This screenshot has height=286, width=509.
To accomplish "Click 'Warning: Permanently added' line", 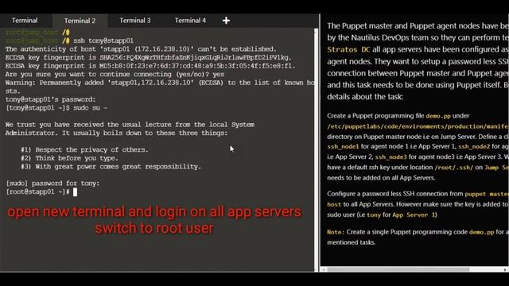I will tap(160, 83).
